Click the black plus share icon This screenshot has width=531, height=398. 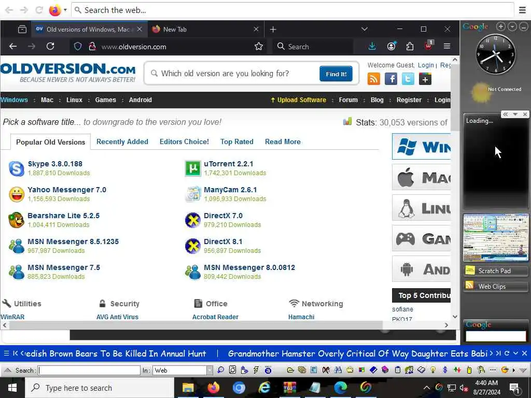(425, 79)
